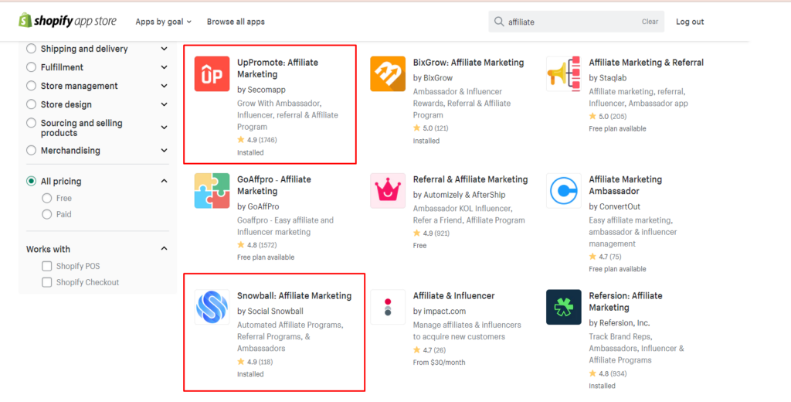Check the Shopify POS checkbox
The image size is (791, 402).
pos(47,266)
